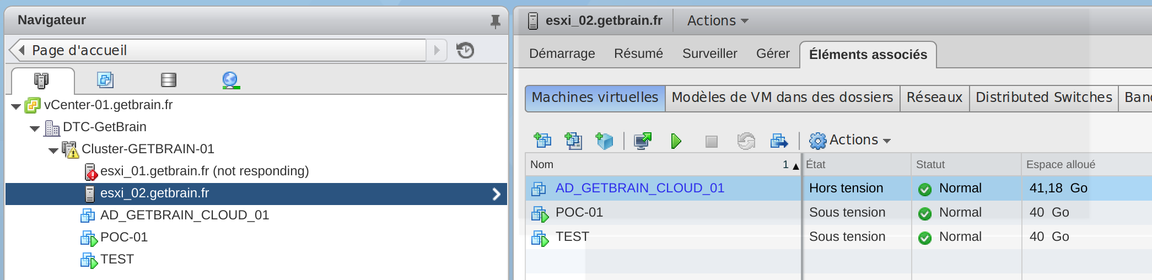Open the gear Actions dropdown in toolbar
Screen dimensions: 1152x280
tap(849, 141)
